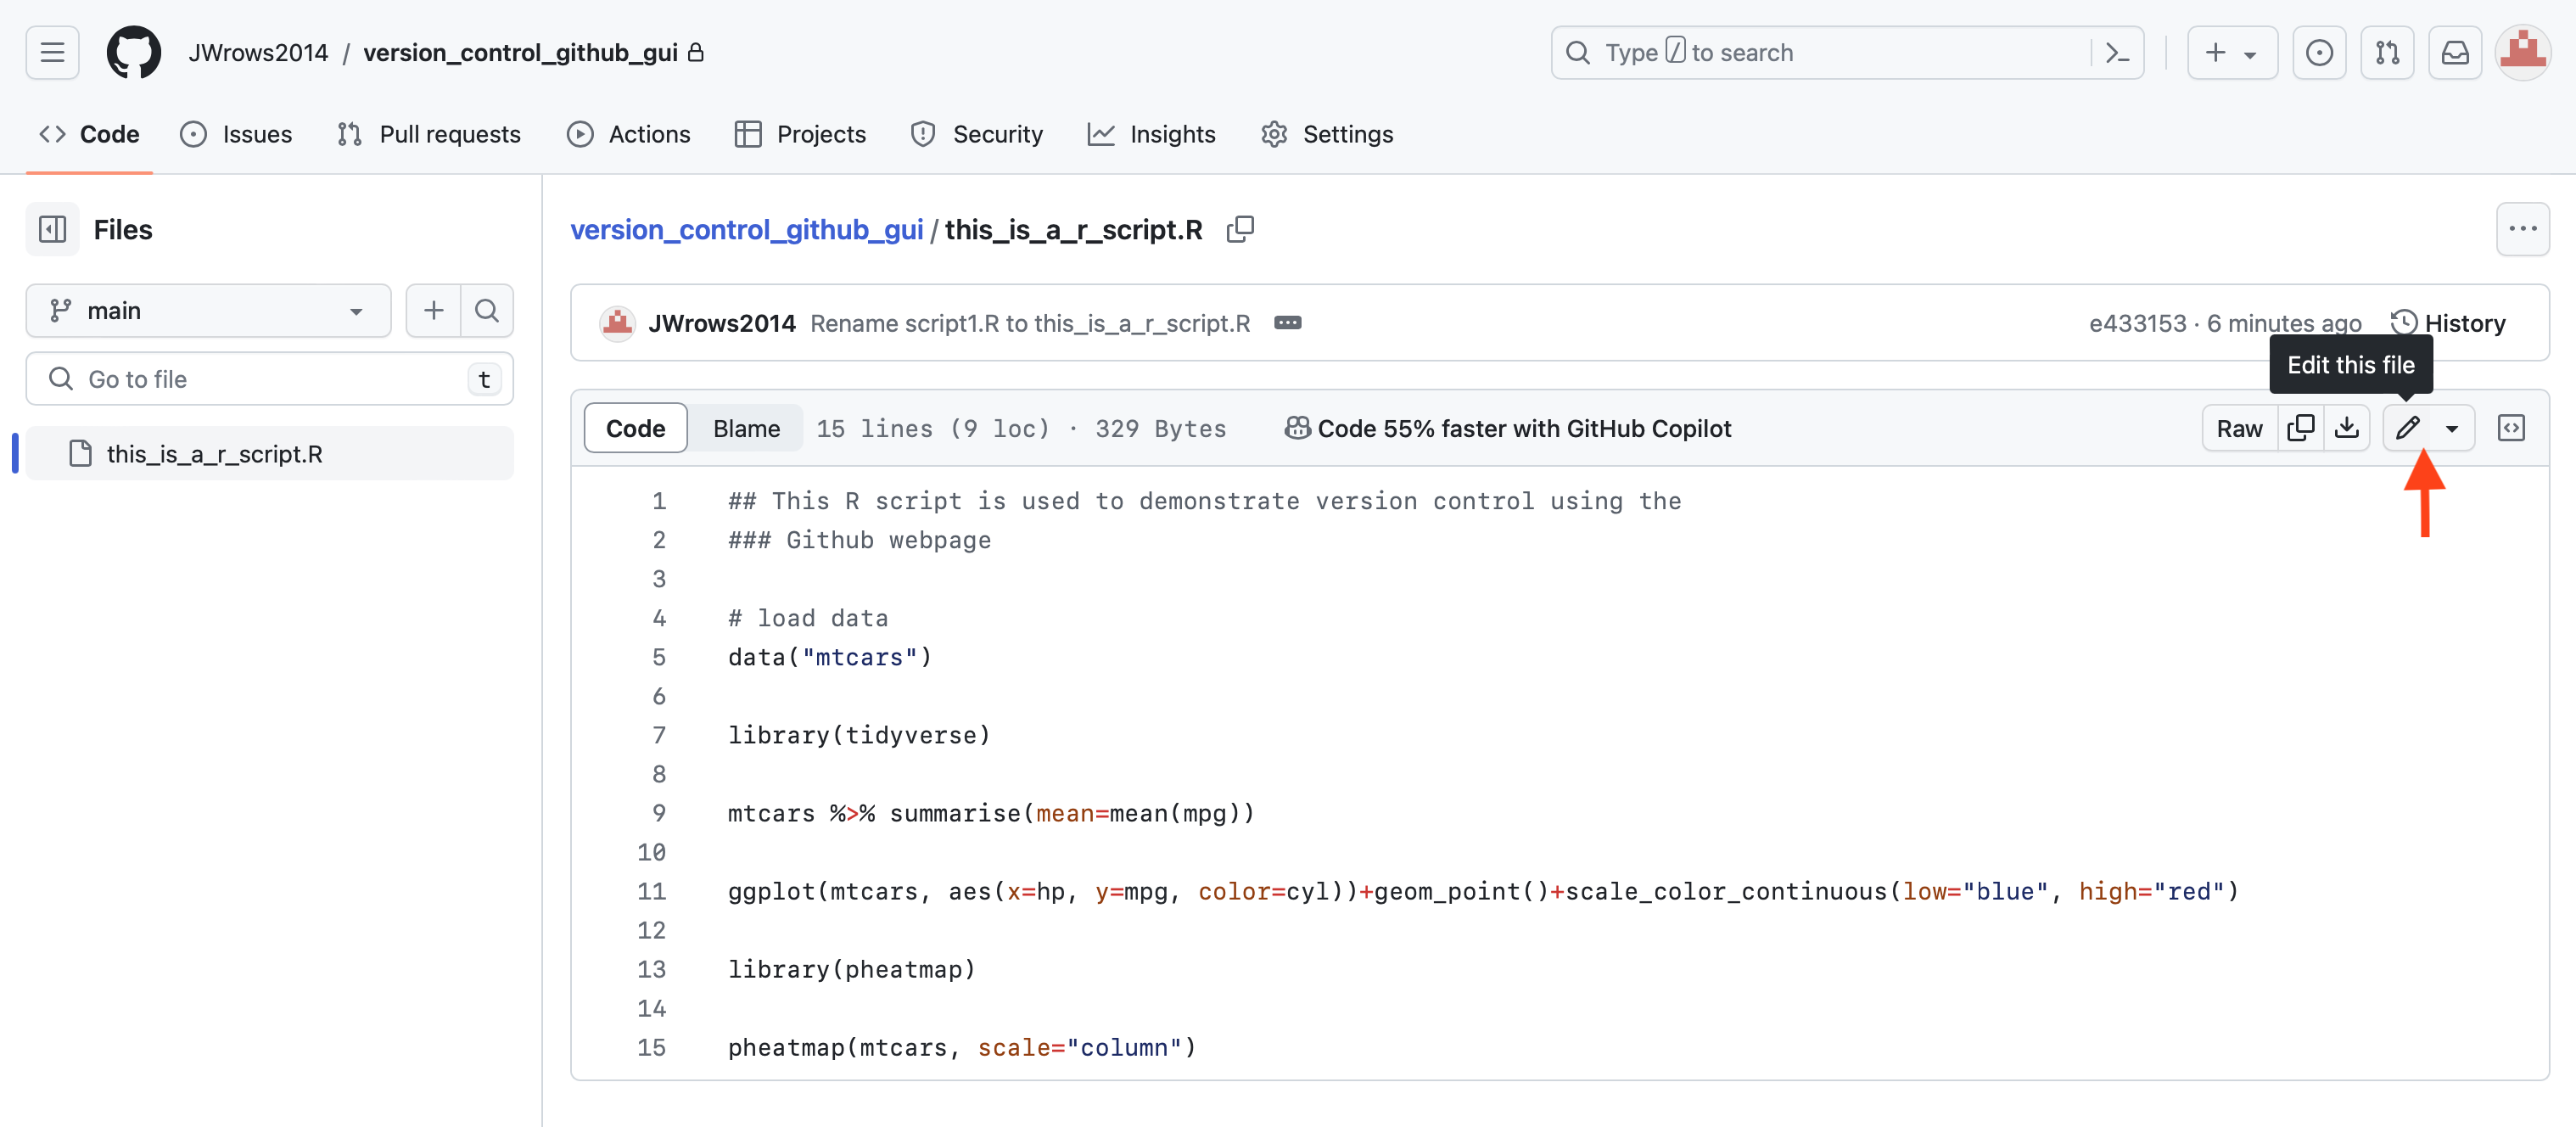Open symbols panel icon at far right

tap(2510, 428)
